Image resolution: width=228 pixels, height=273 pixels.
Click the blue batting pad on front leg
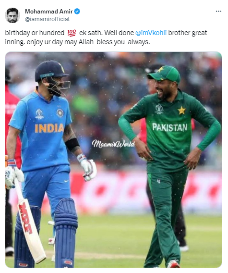tap(66, 233)
